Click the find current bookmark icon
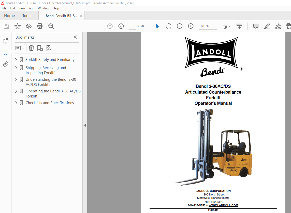This screenshot has height=213, width=291. tap(49, 48)
